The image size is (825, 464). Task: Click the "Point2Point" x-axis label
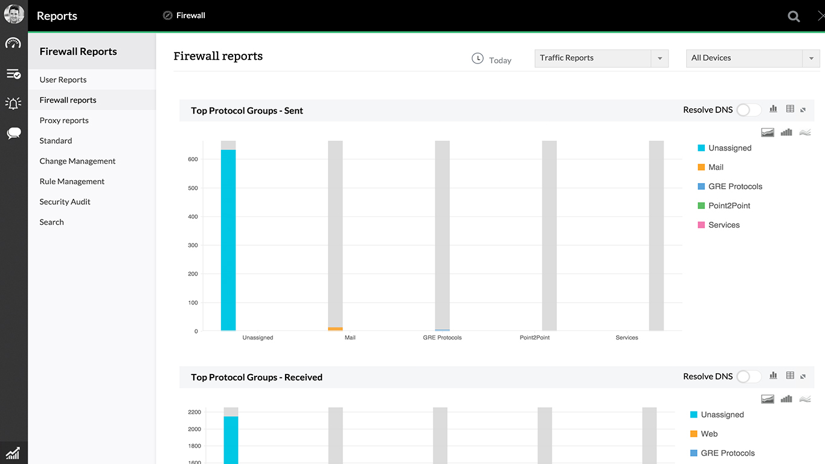(534, 338)
